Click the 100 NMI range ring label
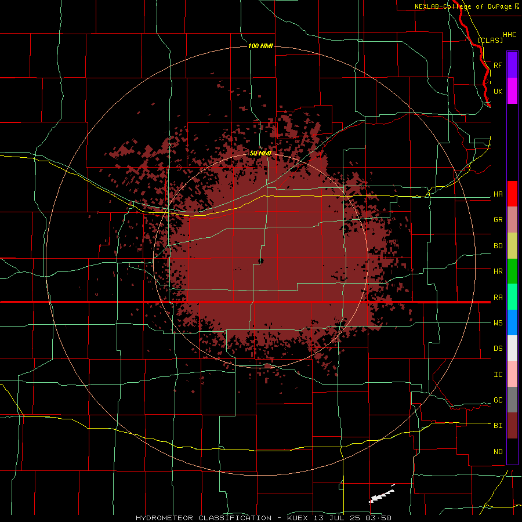 260,46
